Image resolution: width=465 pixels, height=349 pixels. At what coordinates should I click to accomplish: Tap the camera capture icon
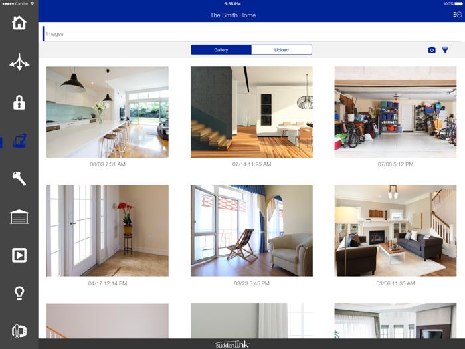click(x=432, y=50)
